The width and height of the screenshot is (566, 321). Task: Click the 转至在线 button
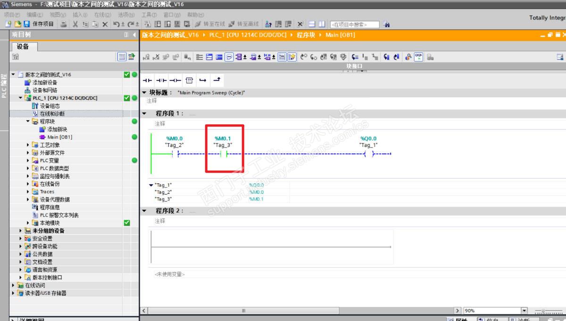pos(210,24)
